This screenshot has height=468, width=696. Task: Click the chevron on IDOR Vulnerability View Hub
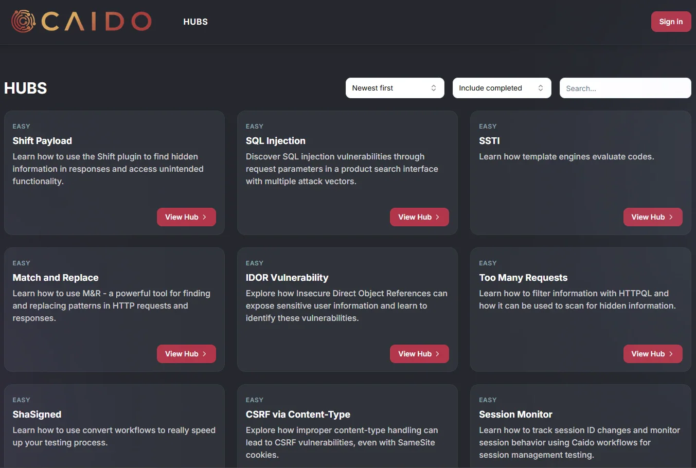pyautogui.click(x=437, y=354)
